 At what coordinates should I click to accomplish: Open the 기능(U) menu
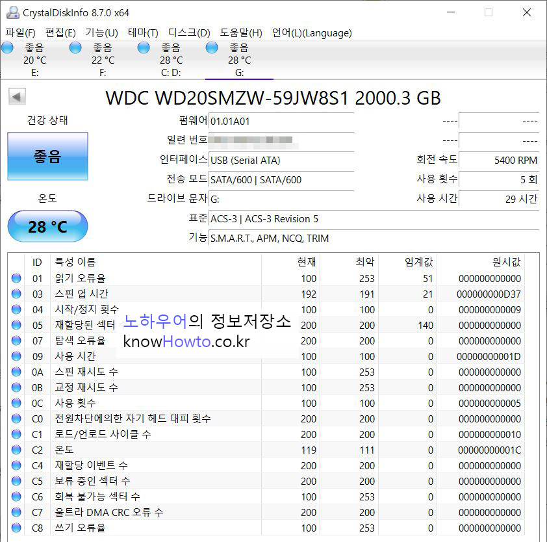[101, 32]
